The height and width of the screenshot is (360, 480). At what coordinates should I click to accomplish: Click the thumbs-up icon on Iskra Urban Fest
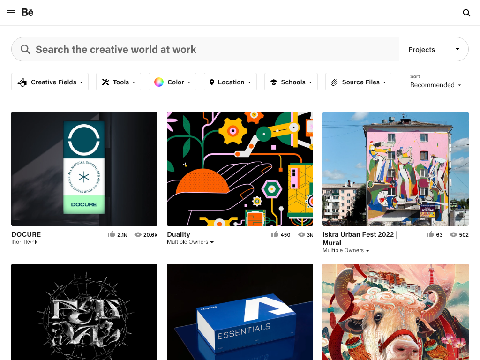(x=430, y=234)
